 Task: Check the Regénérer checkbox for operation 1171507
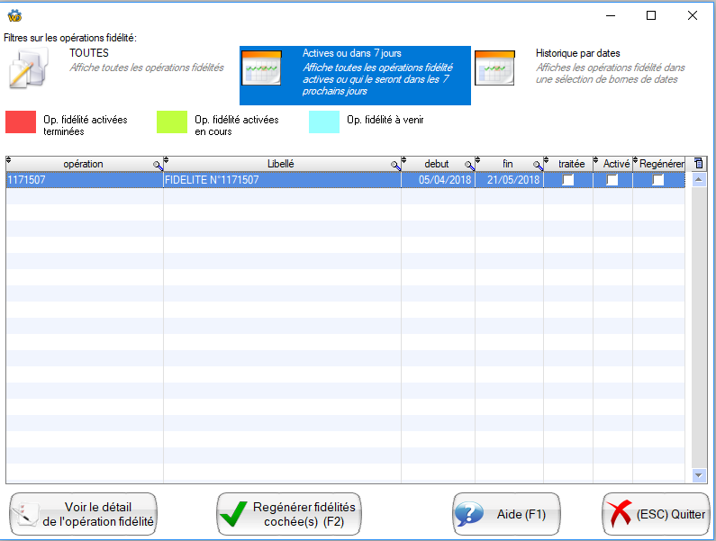(x=658, y=180)
